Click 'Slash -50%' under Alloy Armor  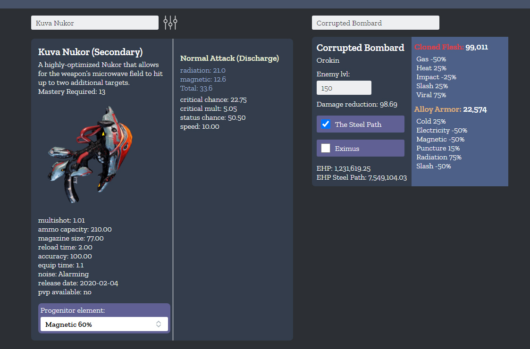point(434,166)
